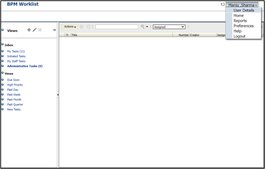Select Administrative Tasks (0)

pyautogui.click(x=25, y=66)
